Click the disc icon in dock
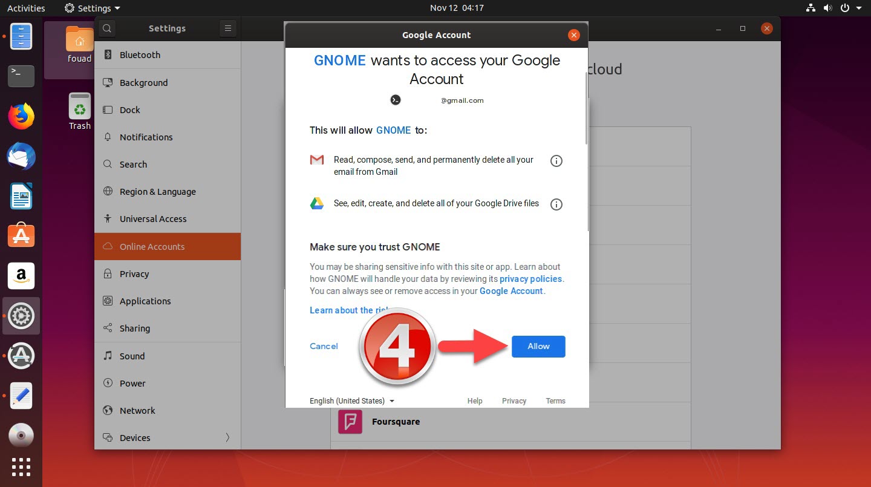The width and height of the screenshot is (871, 487). point(21,435)
